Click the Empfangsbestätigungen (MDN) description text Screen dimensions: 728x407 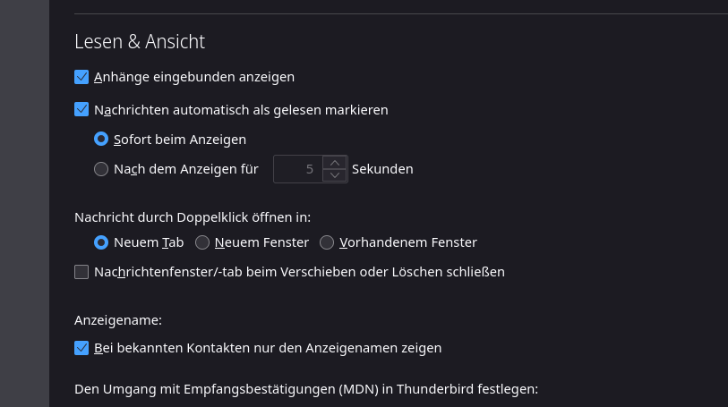point(305,389)
